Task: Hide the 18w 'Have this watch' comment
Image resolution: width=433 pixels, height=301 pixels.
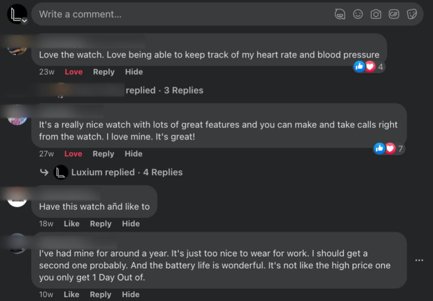Action: click(131, 224)
